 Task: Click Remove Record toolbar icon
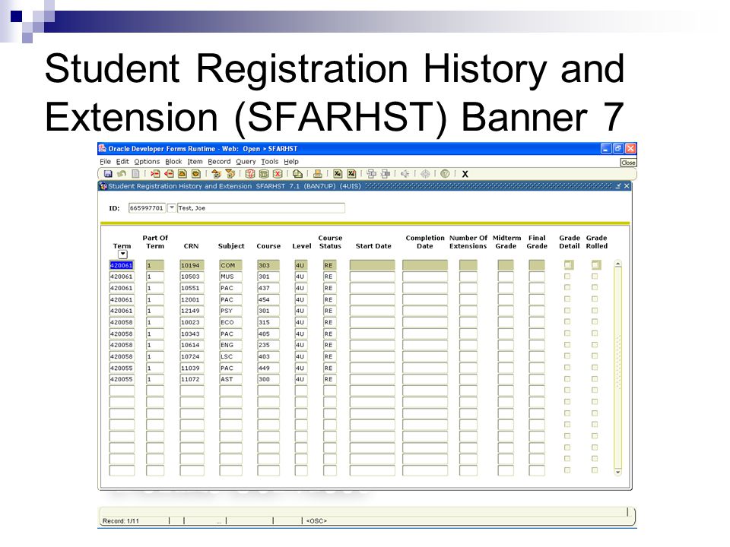click(x=169, y=174)
